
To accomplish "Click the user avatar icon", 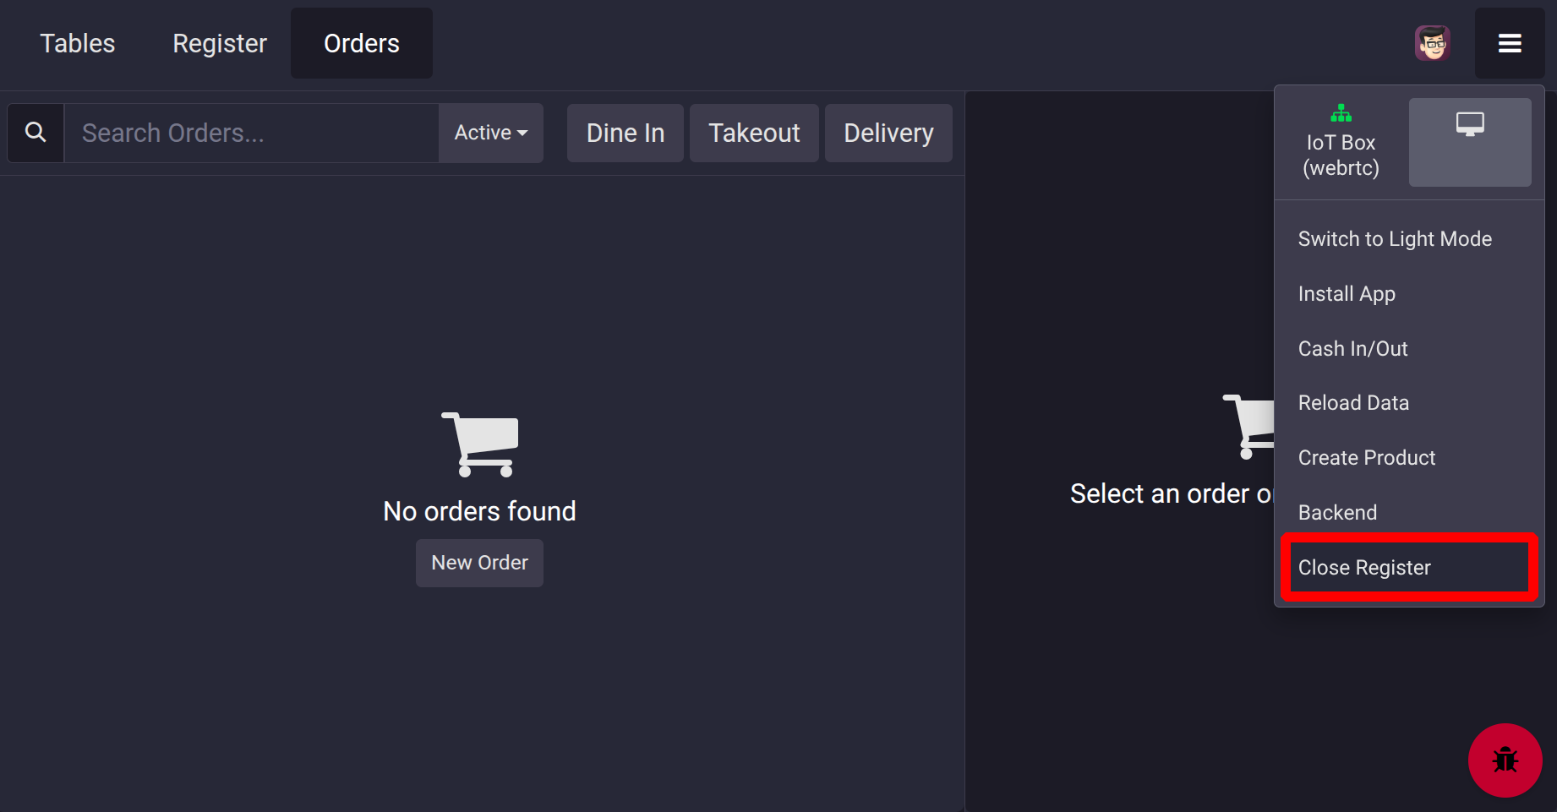I will coord(1433,43).
